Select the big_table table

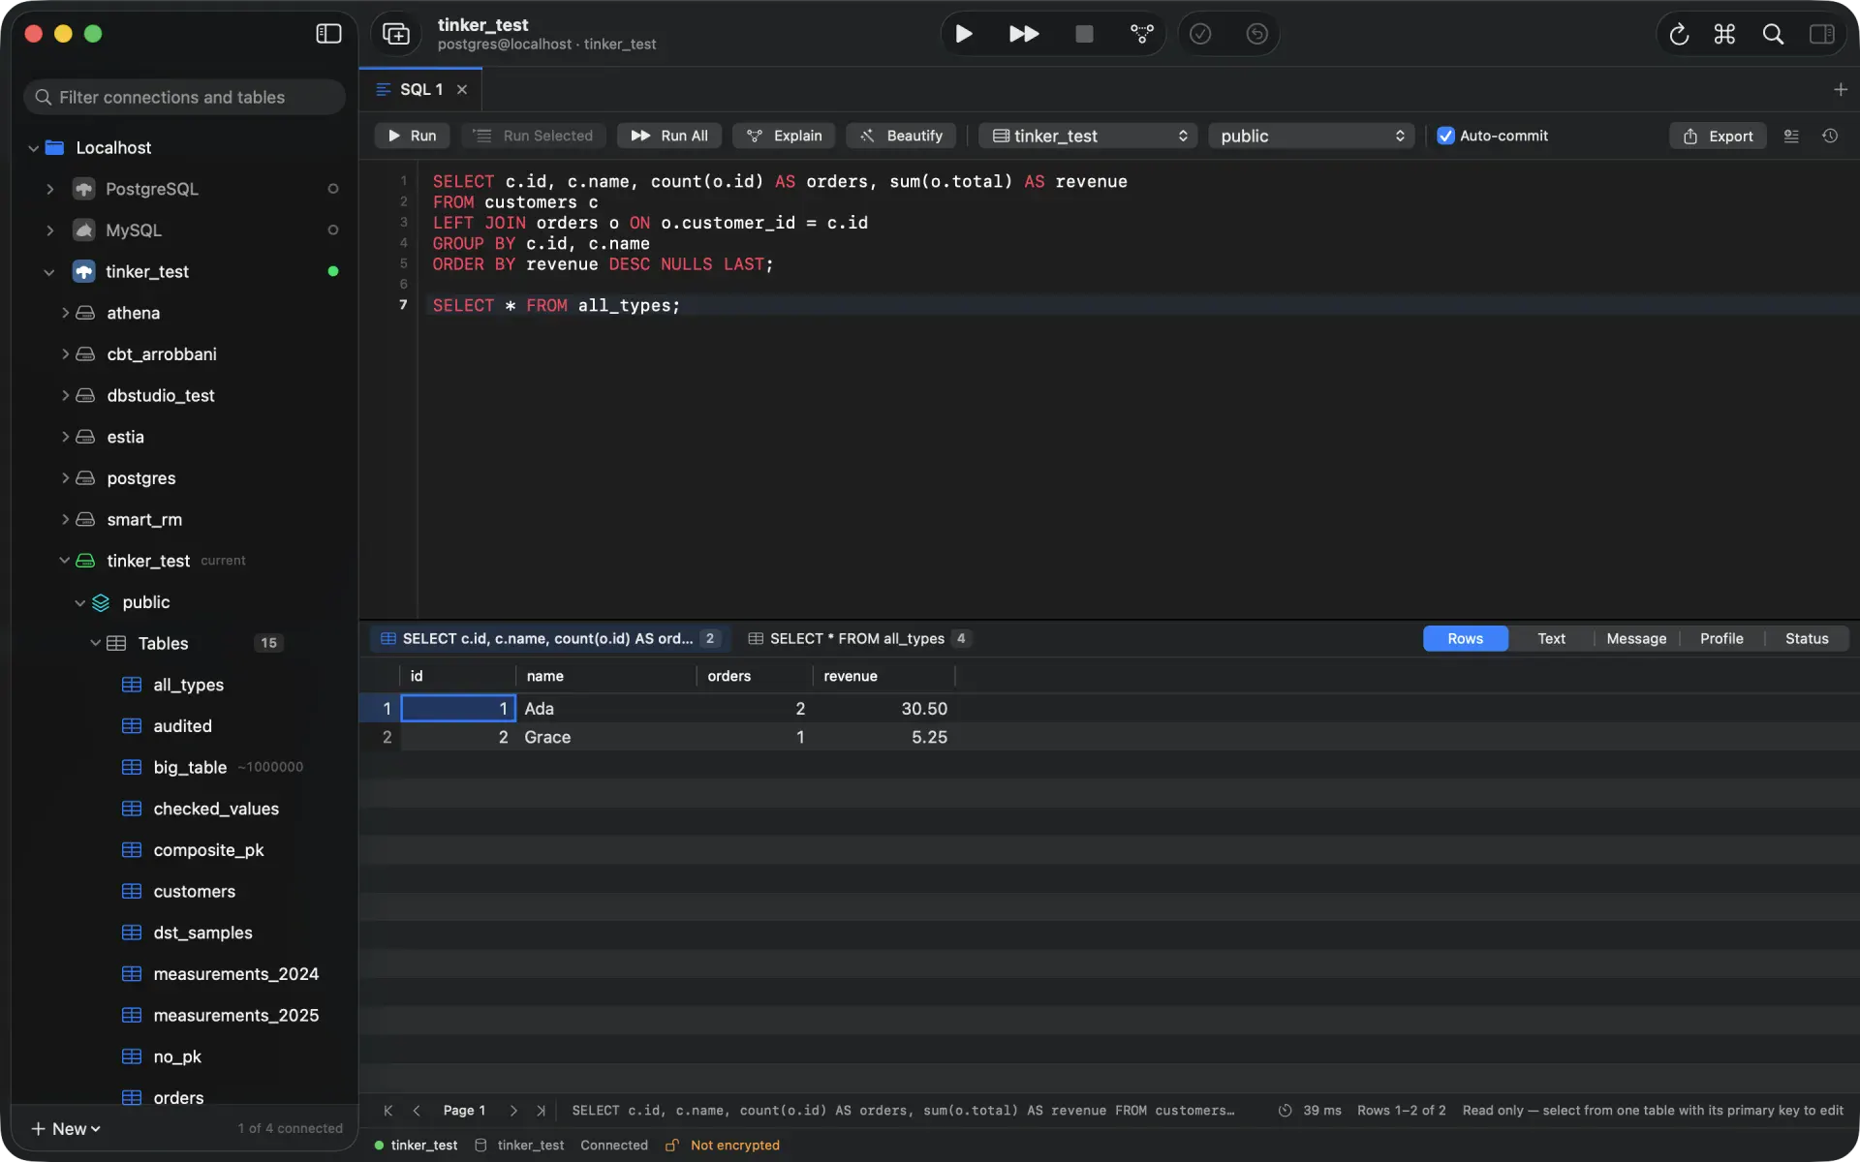point(190,767)
